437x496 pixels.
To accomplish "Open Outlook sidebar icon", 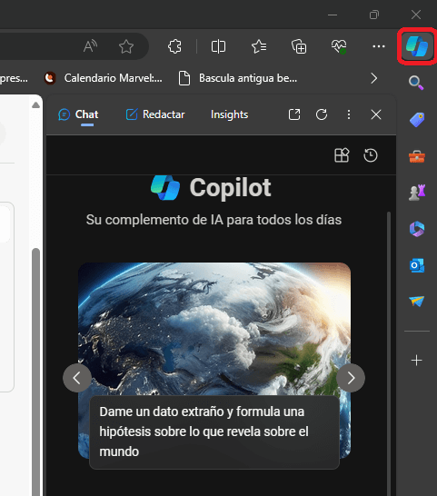I will 417,265.
